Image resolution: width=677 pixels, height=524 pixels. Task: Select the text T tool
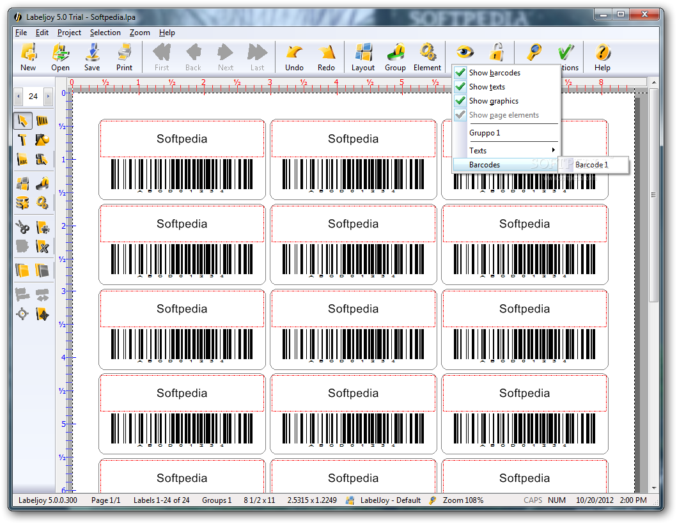point(22,140)
